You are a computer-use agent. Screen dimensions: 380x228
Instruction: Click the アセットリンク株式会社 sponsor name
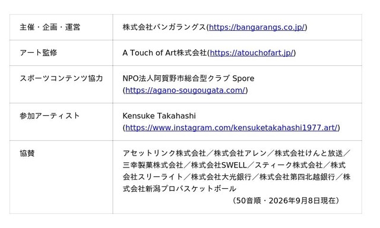164,153
